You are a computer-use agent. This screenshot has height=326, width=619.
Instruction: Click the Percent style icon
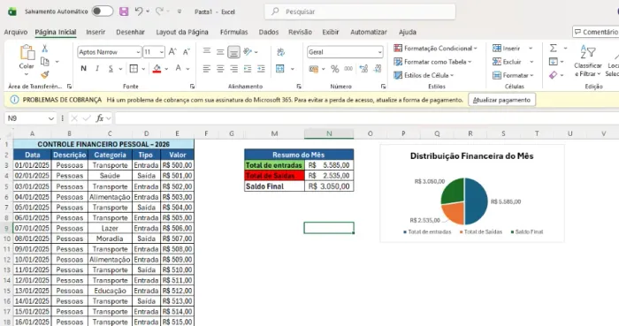click(x=335, y=69)
